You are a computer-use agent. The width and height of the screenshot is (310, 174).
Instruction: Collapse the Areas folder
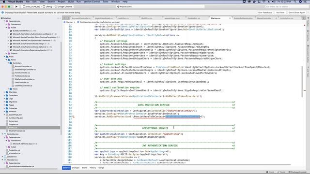point(4,57)
